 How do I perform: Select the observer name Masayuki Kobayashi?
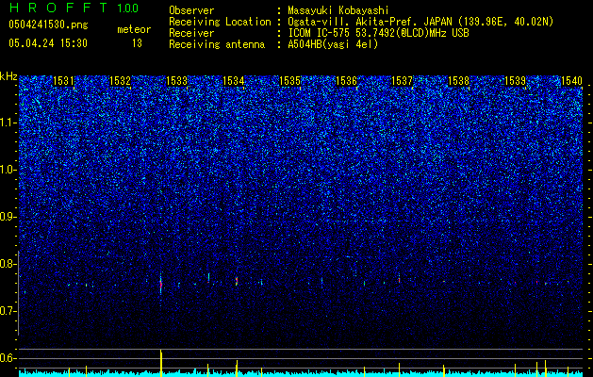338,10
